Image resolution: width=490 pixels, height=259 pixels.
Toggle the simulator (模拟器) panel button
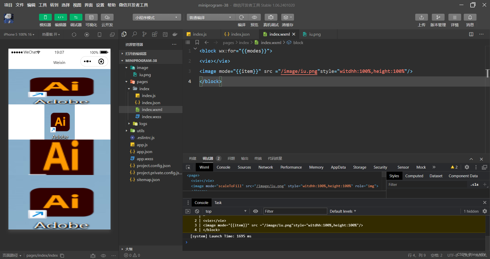click(x=45, y=17)
